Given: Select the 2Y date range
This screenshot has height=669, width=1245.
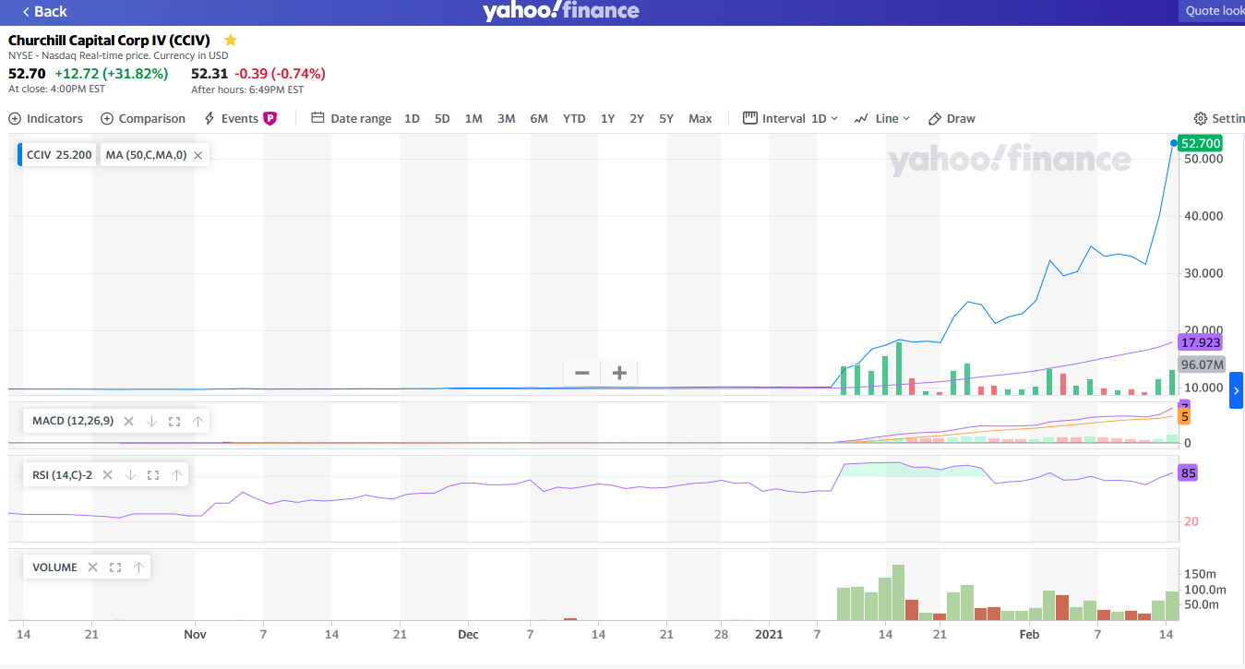Looking at the screenshot, I should [637, 118].
